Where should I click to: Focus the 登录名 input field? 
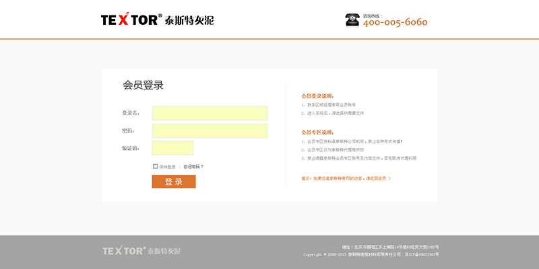tap(210, 113)
